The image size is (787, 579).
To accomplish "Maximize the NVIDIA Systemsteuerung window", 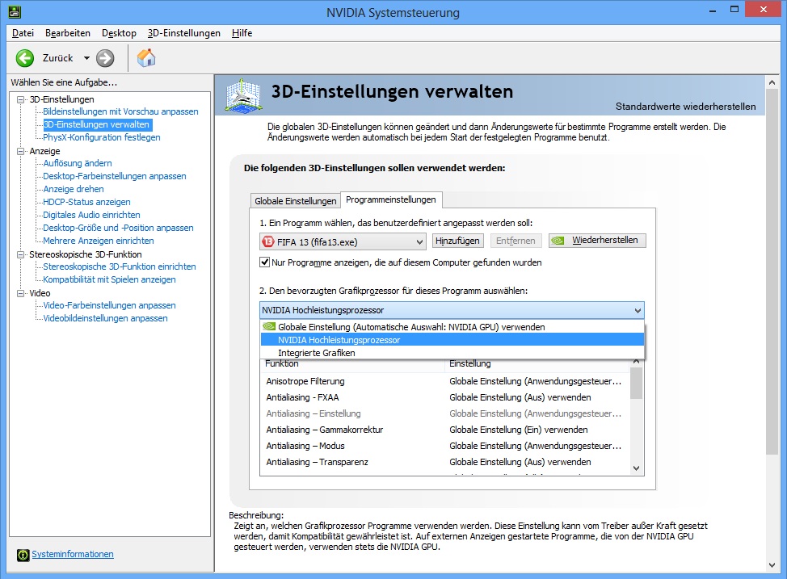I will (x=734, y=10).
